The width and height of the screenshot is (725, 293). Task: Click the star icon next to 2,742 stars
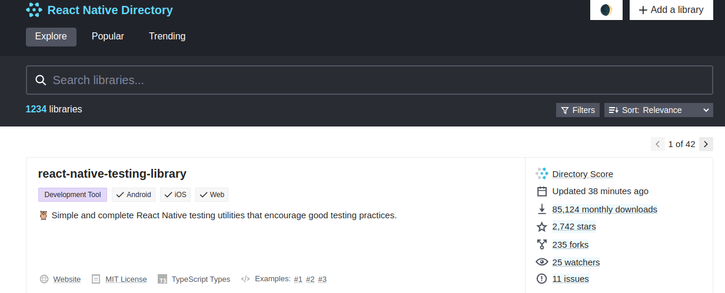[542, 227]
